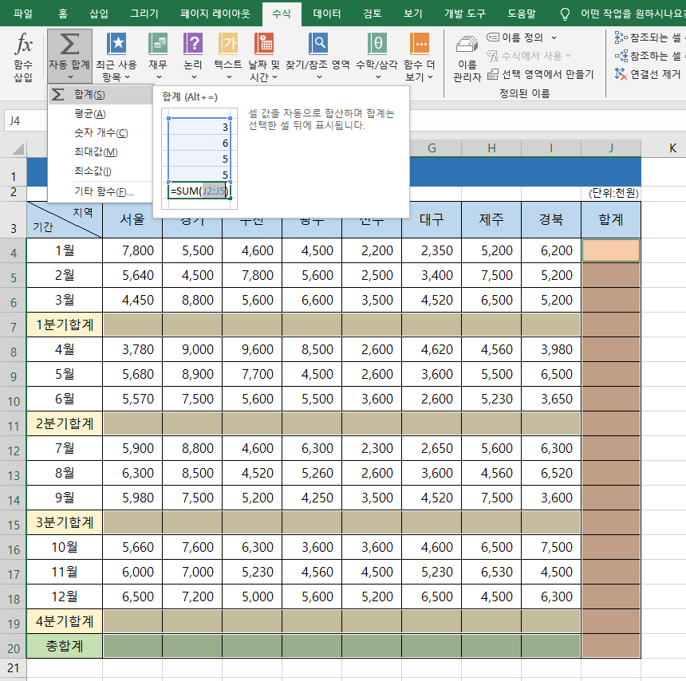Click the Name Box showing J4
The height and width of the screenshot is (681, 686).
(x=26, y=121)
